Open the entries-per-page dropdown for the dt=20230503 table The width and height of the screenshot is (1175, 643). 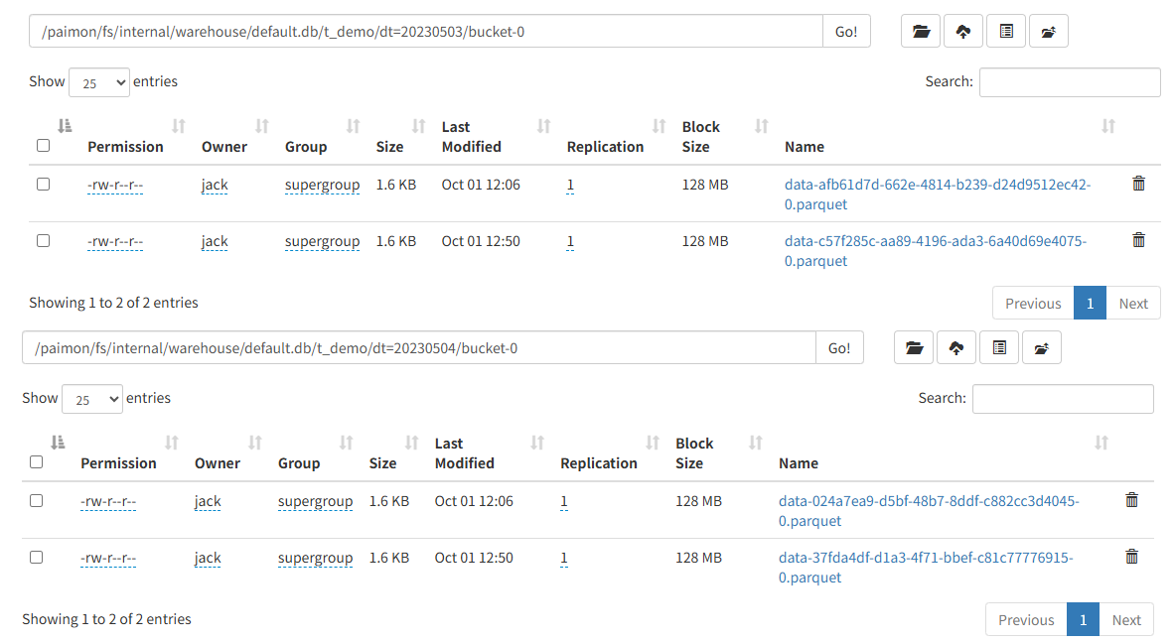[x=98, y=82]
